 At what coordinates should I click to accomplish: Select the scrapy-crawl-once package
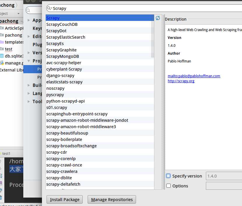pyautogui.click(x=100, y=165)
